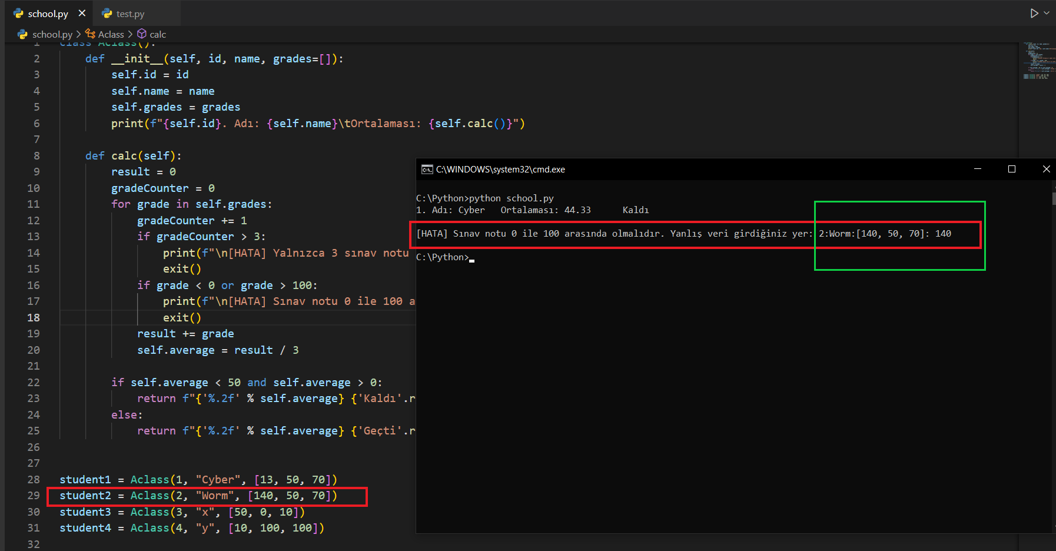Open the cmd.exe window system menu icon
The image size is (1056, 551).
click(427, 170)
